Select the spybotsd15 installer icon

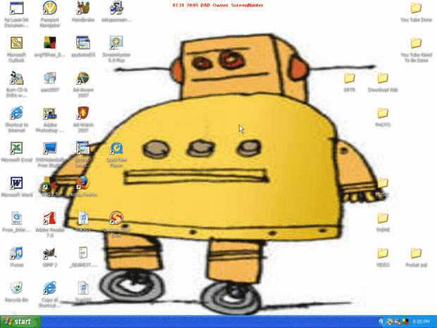click(x=83, y=44)
